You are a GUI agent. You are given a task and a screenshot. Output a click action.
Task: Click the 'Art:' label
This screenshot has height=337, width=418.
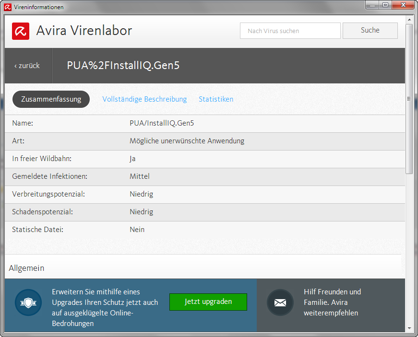click(18, 141)
